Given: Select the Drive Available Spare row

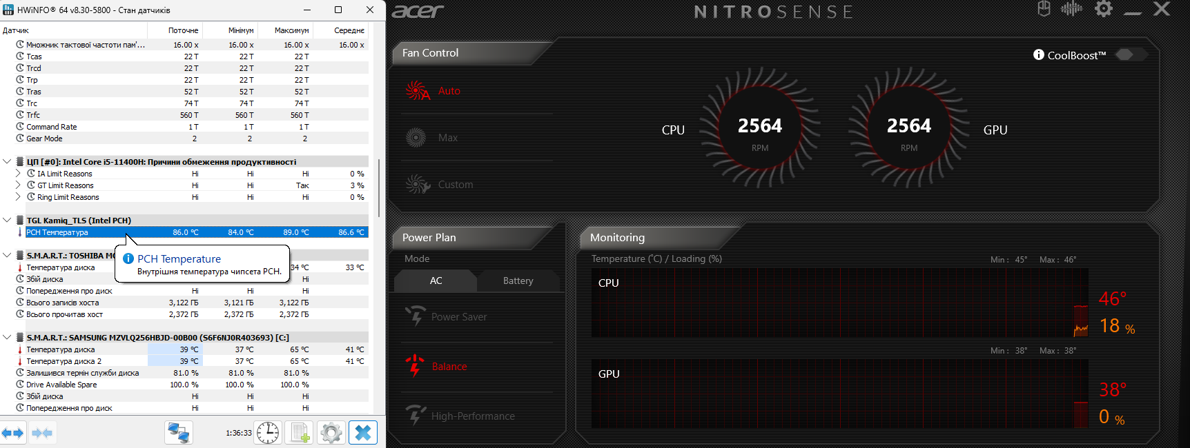Looking at the screenshot, I should (x=191, y=385).
